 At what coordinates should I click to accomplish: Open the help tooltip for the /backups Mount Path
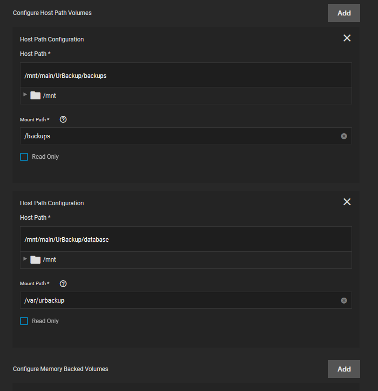tap(63, 119)
